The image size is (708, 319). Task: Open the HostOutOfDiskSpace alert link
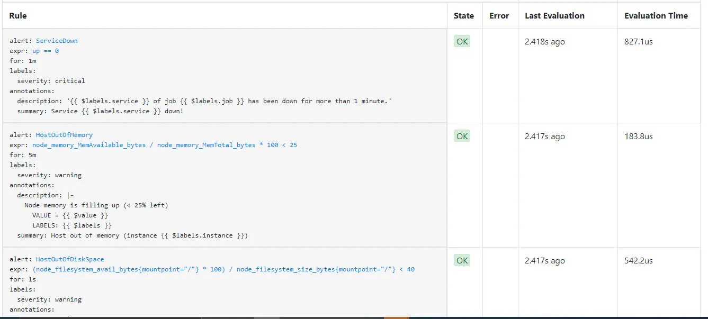coord(70,259)
